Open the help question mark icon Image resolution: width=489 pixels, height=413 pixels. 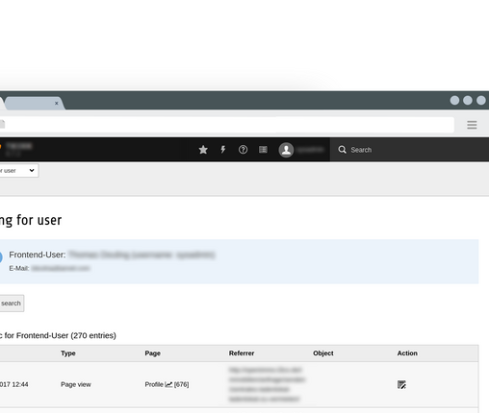click(243, 150)
